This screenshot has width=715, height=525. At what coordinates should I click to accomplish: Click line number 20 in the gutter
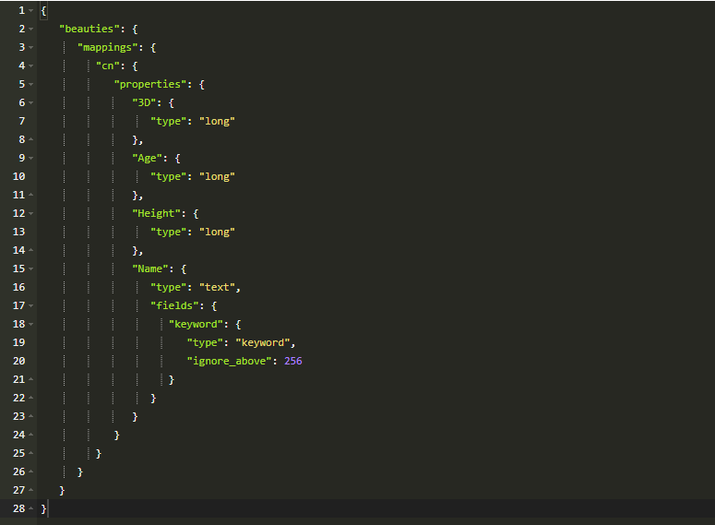pos(18,362)
